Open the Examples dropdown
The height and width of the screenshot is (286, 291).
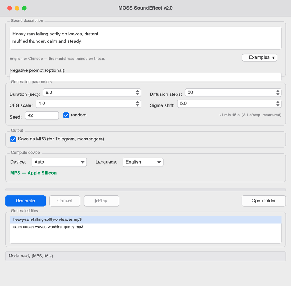[x=259, y=57]
